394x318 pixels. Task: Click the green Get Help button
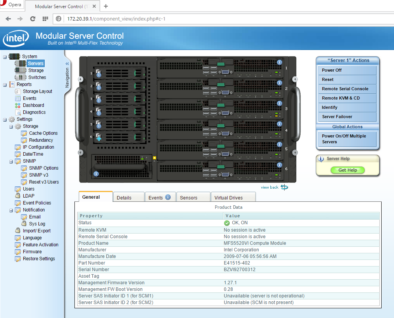347,170
